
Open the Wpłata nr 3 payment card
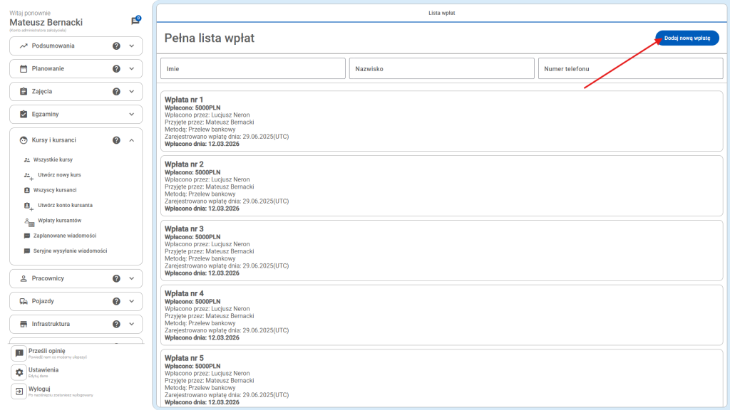(x=441, y=250)
